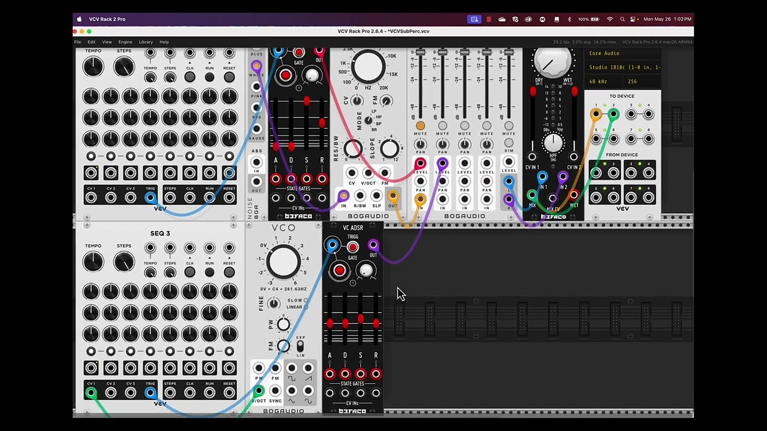Viewport: 767px width, 431px height.
Task: Click the Bogaudio filter OUT jack
Action: [392, 196]
